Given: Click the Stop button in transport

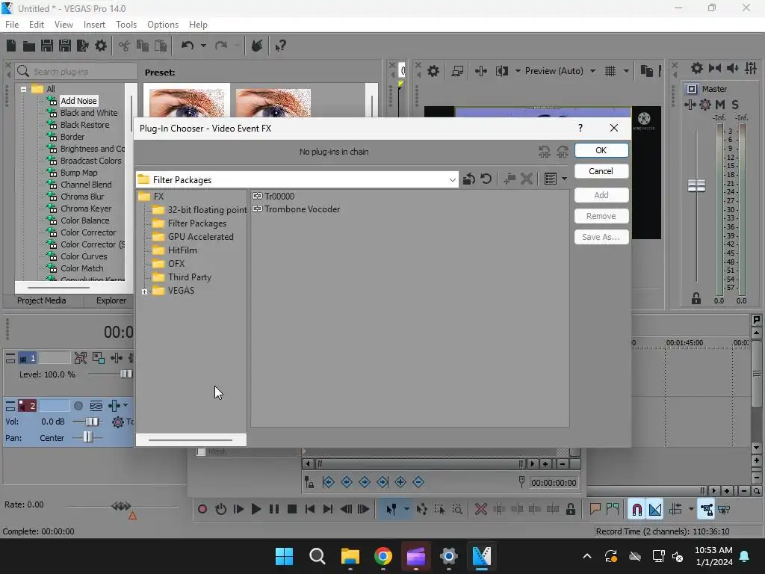Looking at the screenshot, I should point(292,509).
